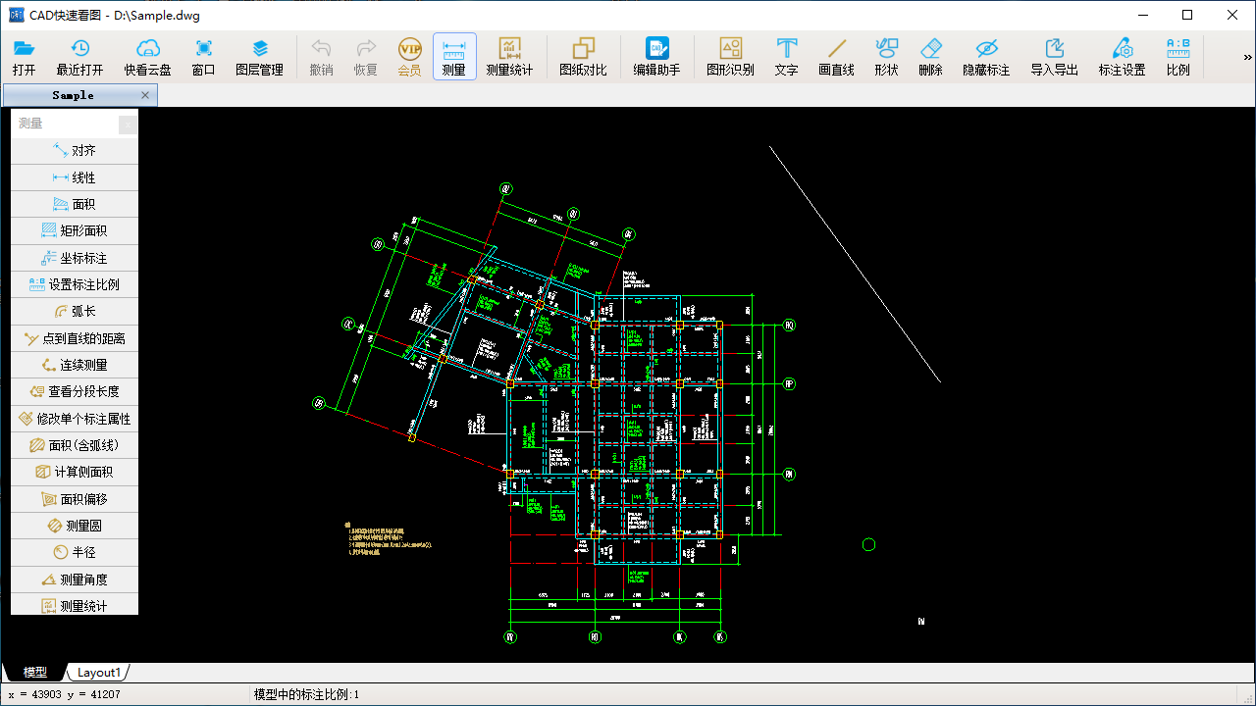
Task: Switch to the Layout1 tab
Action: tap(98, 673)
